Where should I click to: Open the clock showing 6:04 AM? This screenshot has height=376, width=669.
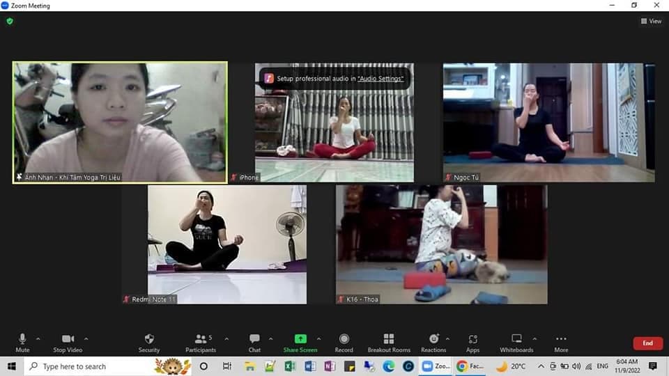point(626,366)
